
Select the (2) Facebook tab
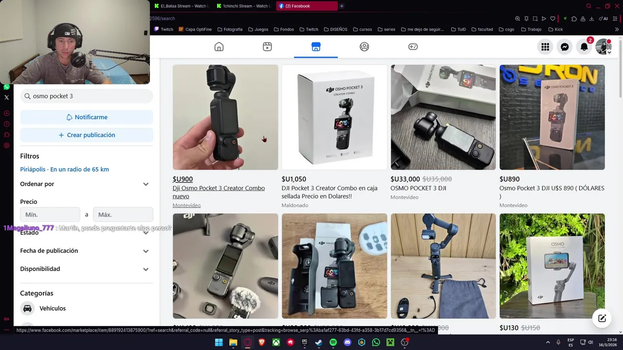pyautogui.click(x=307, y=6)
